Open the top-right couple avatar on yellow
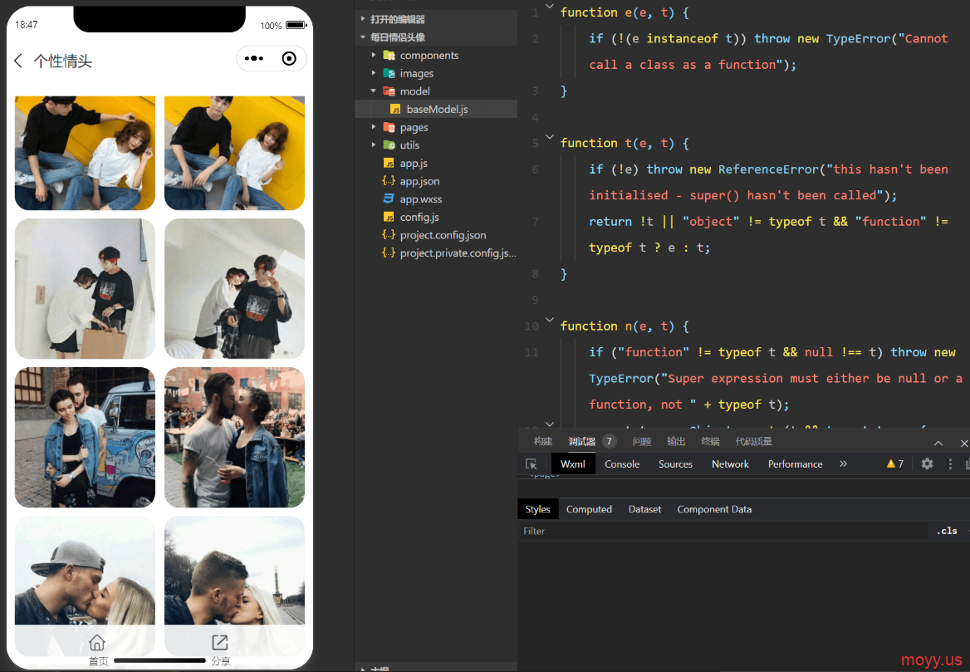970x672 pixels. coord(234,153)
